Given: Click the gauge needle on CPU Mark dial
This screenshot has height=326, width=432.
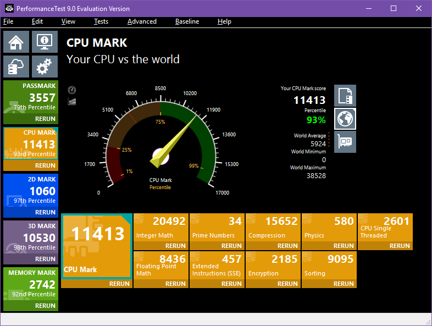Looking at the screenshot, I should pos(173,142).
